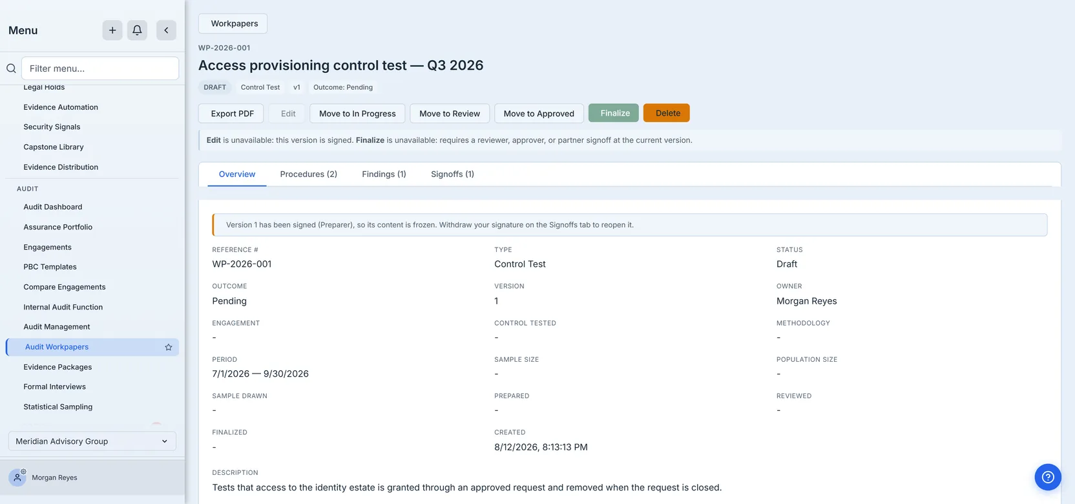This screenshot has height=504, width=1075.
Task: Click Status value Draft
Action: pyautogui.click(x=786, y=264)
